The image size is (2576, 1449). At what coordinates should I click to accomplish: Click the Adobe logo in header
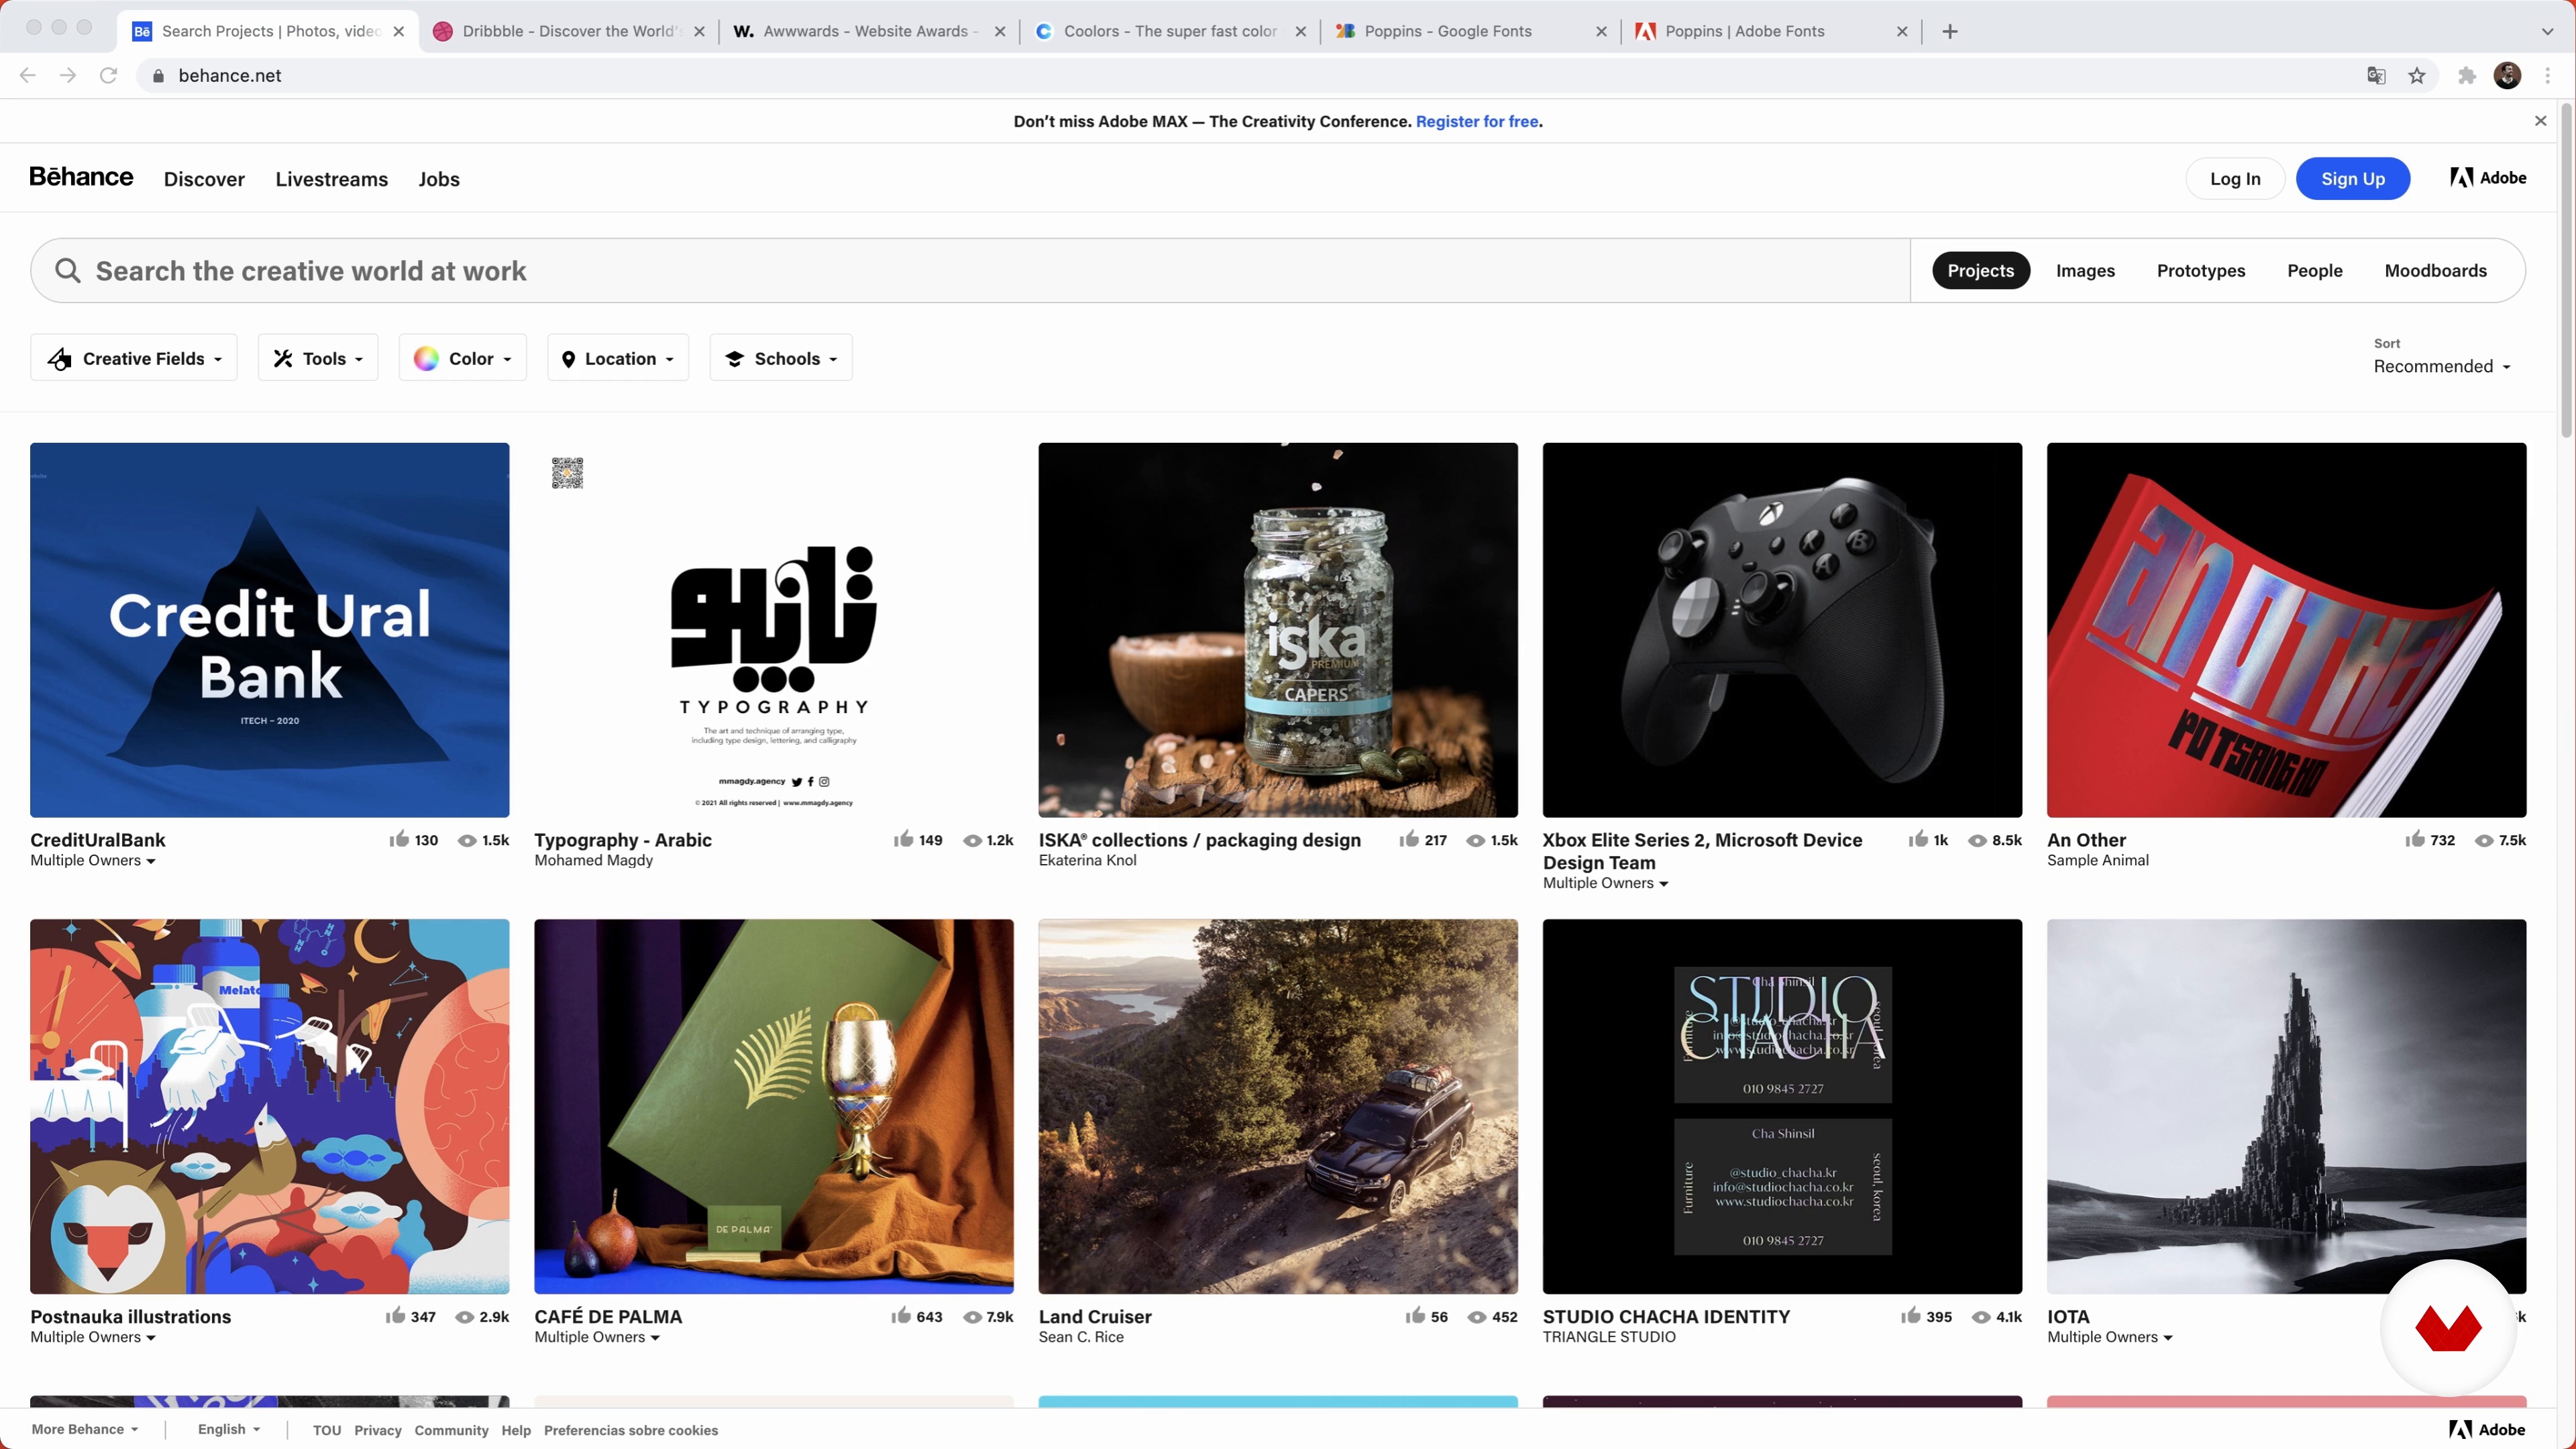click(2488, 178)
